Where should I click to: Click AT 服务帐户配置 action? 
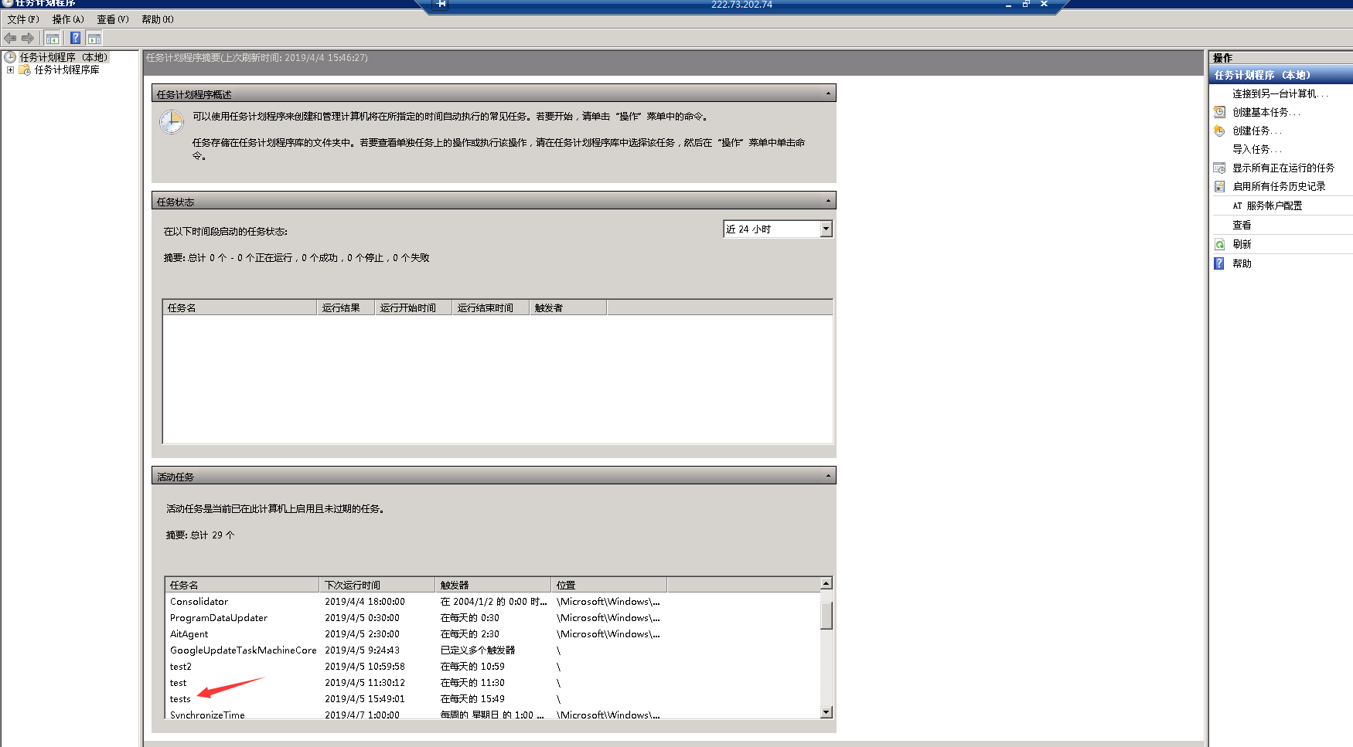click(x=1267, y=205)
